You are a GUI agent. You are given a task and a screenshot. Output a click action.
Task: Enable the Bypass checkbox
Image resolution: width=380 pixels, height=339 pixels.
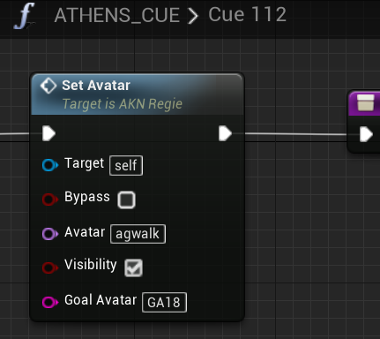[127, 200]
